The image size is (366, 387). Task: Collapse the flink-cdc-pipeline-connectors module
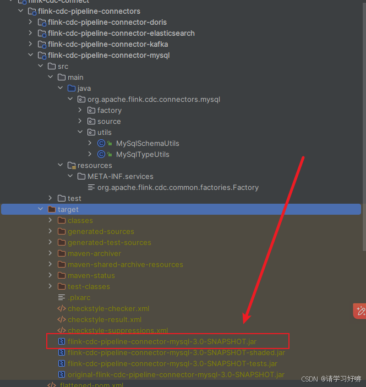click(21, 11)
